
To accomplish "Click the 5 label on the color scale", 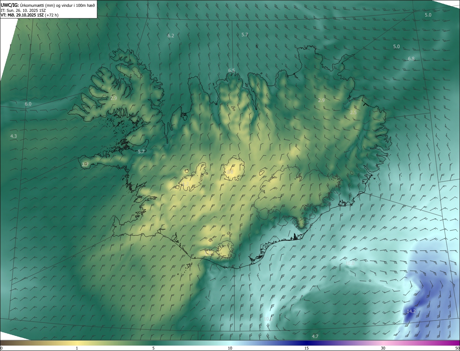I will (153, 348).
